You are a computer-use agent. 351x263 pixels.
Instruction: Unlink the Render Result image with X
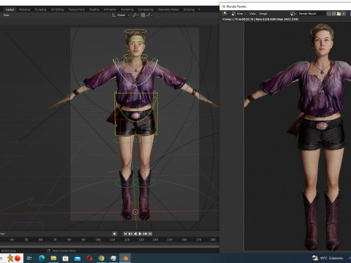pos(344,14)
